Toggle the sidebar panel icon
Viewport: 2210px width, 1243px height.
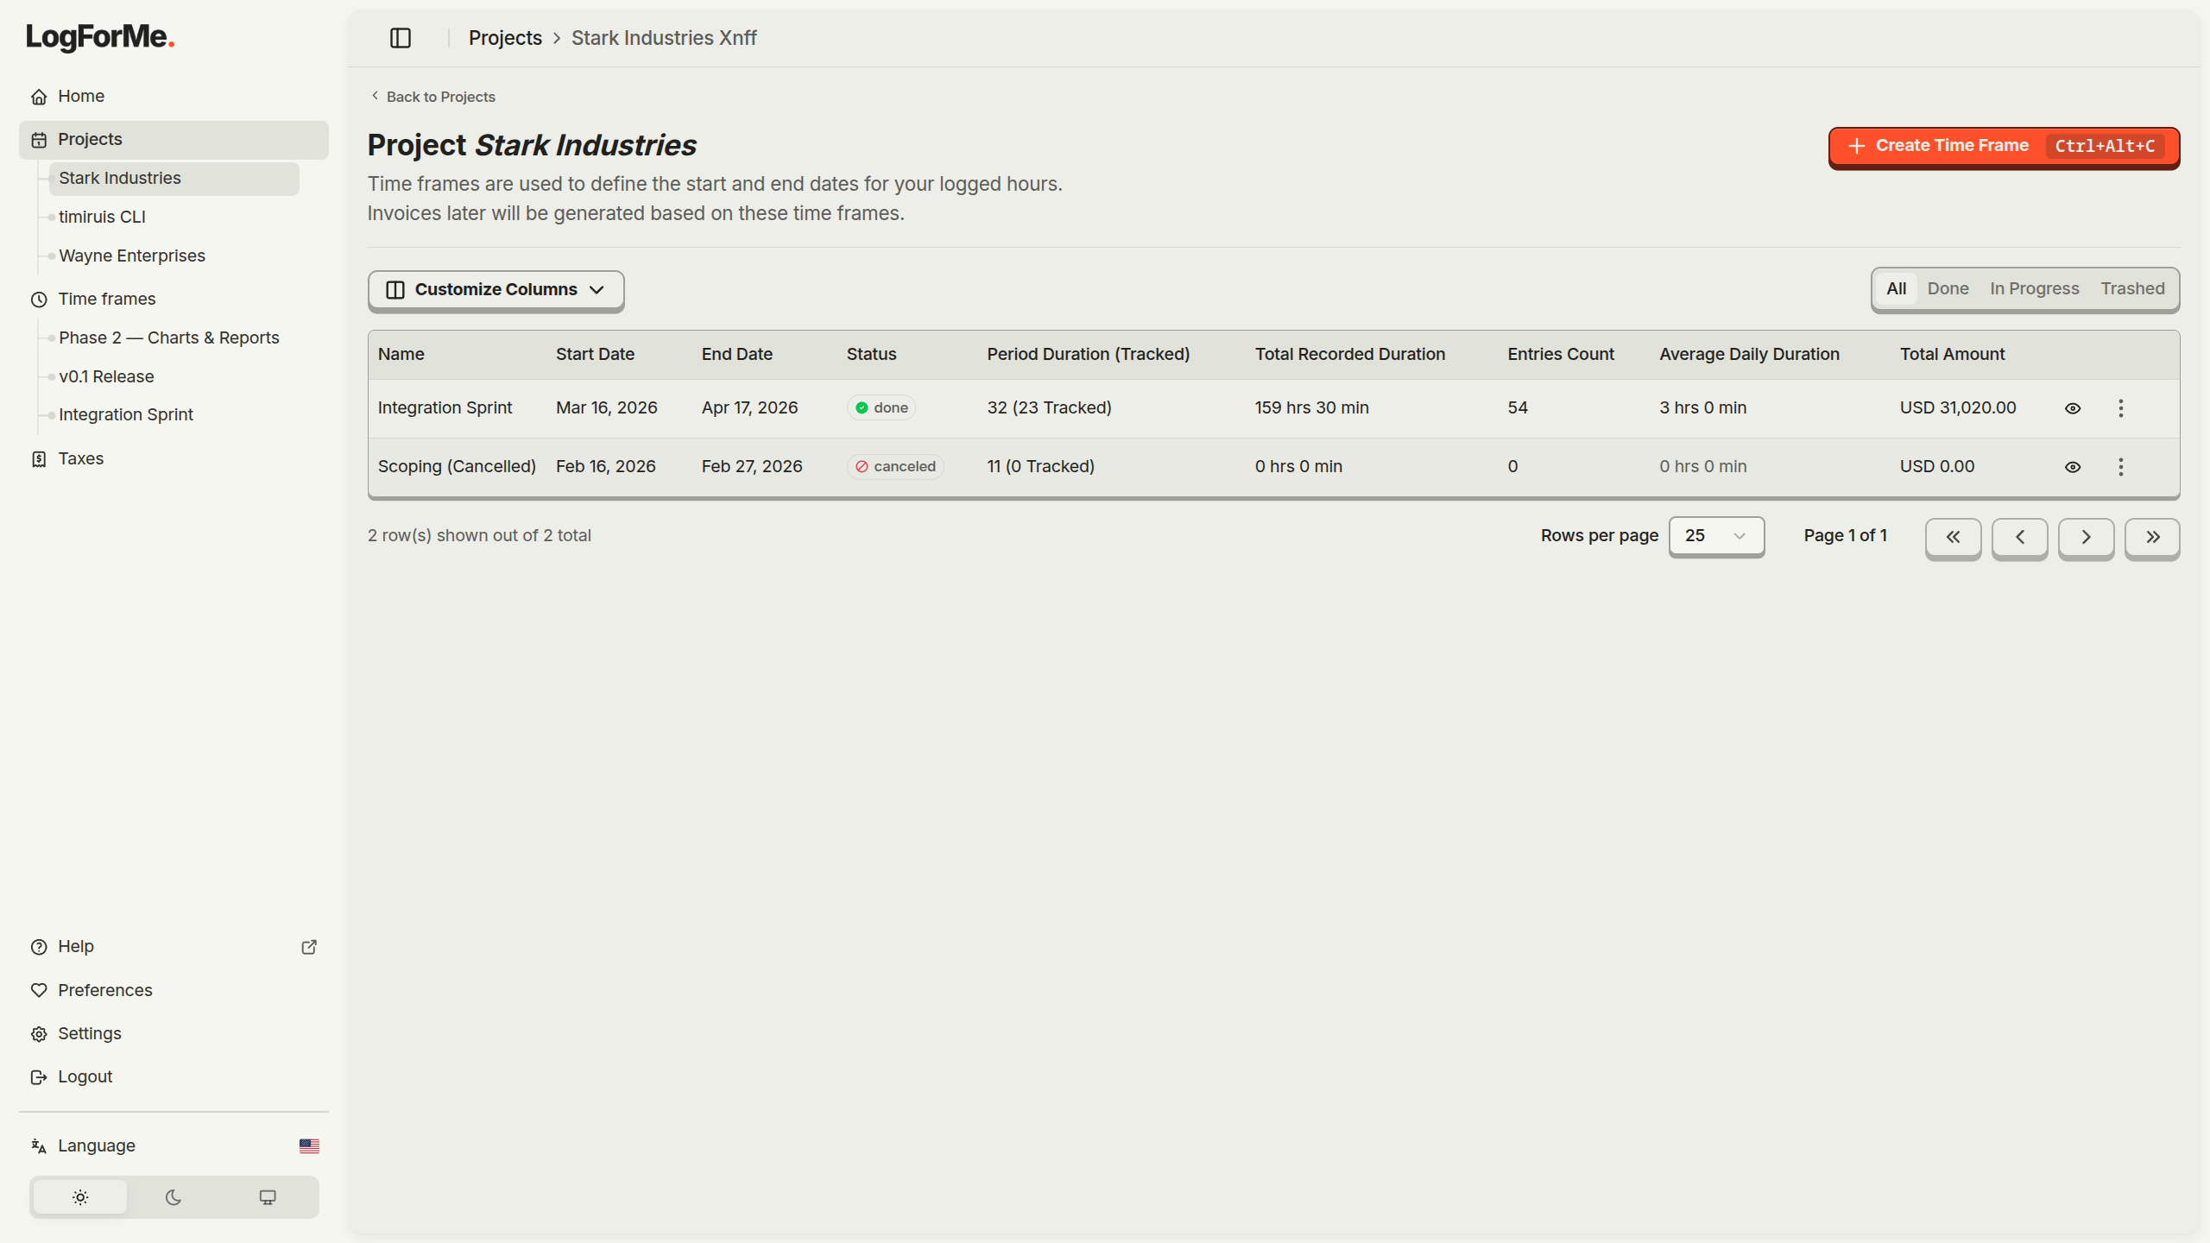(401, 38)
